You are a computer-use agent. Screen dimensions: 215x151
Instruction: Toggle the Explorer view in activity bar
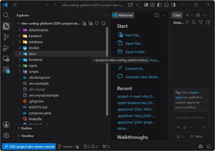[x=6, y=26]
